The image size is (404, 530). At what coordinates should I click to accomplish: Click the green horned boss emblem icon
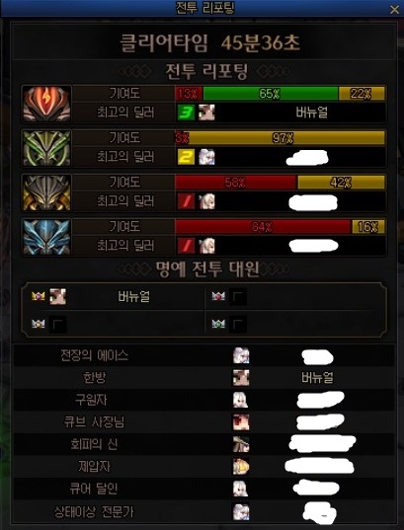pyautogui.click(x=46, y=148)
